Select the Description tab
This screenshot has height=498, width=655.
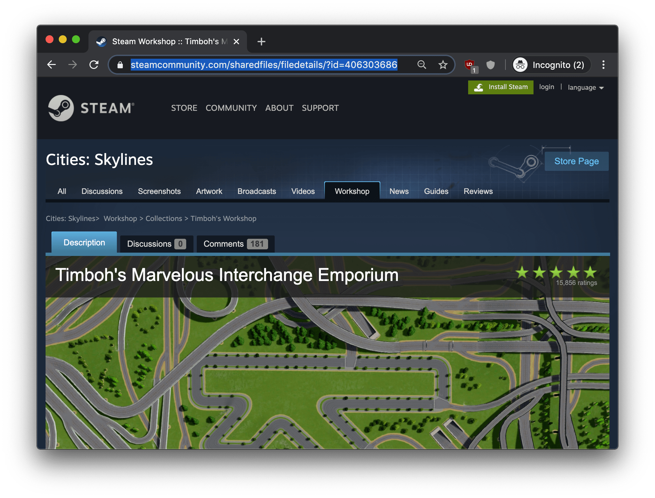pos(84,243)
